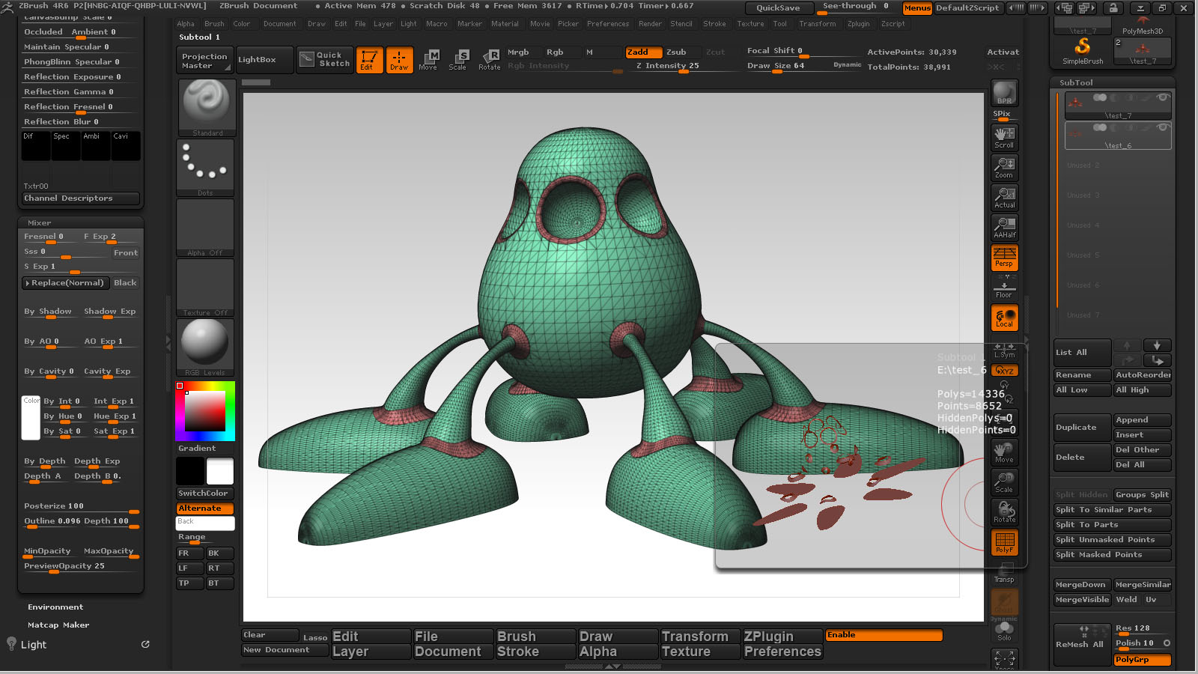Toggle Zsub mode

pyautogui.click(x=682, y=52)
